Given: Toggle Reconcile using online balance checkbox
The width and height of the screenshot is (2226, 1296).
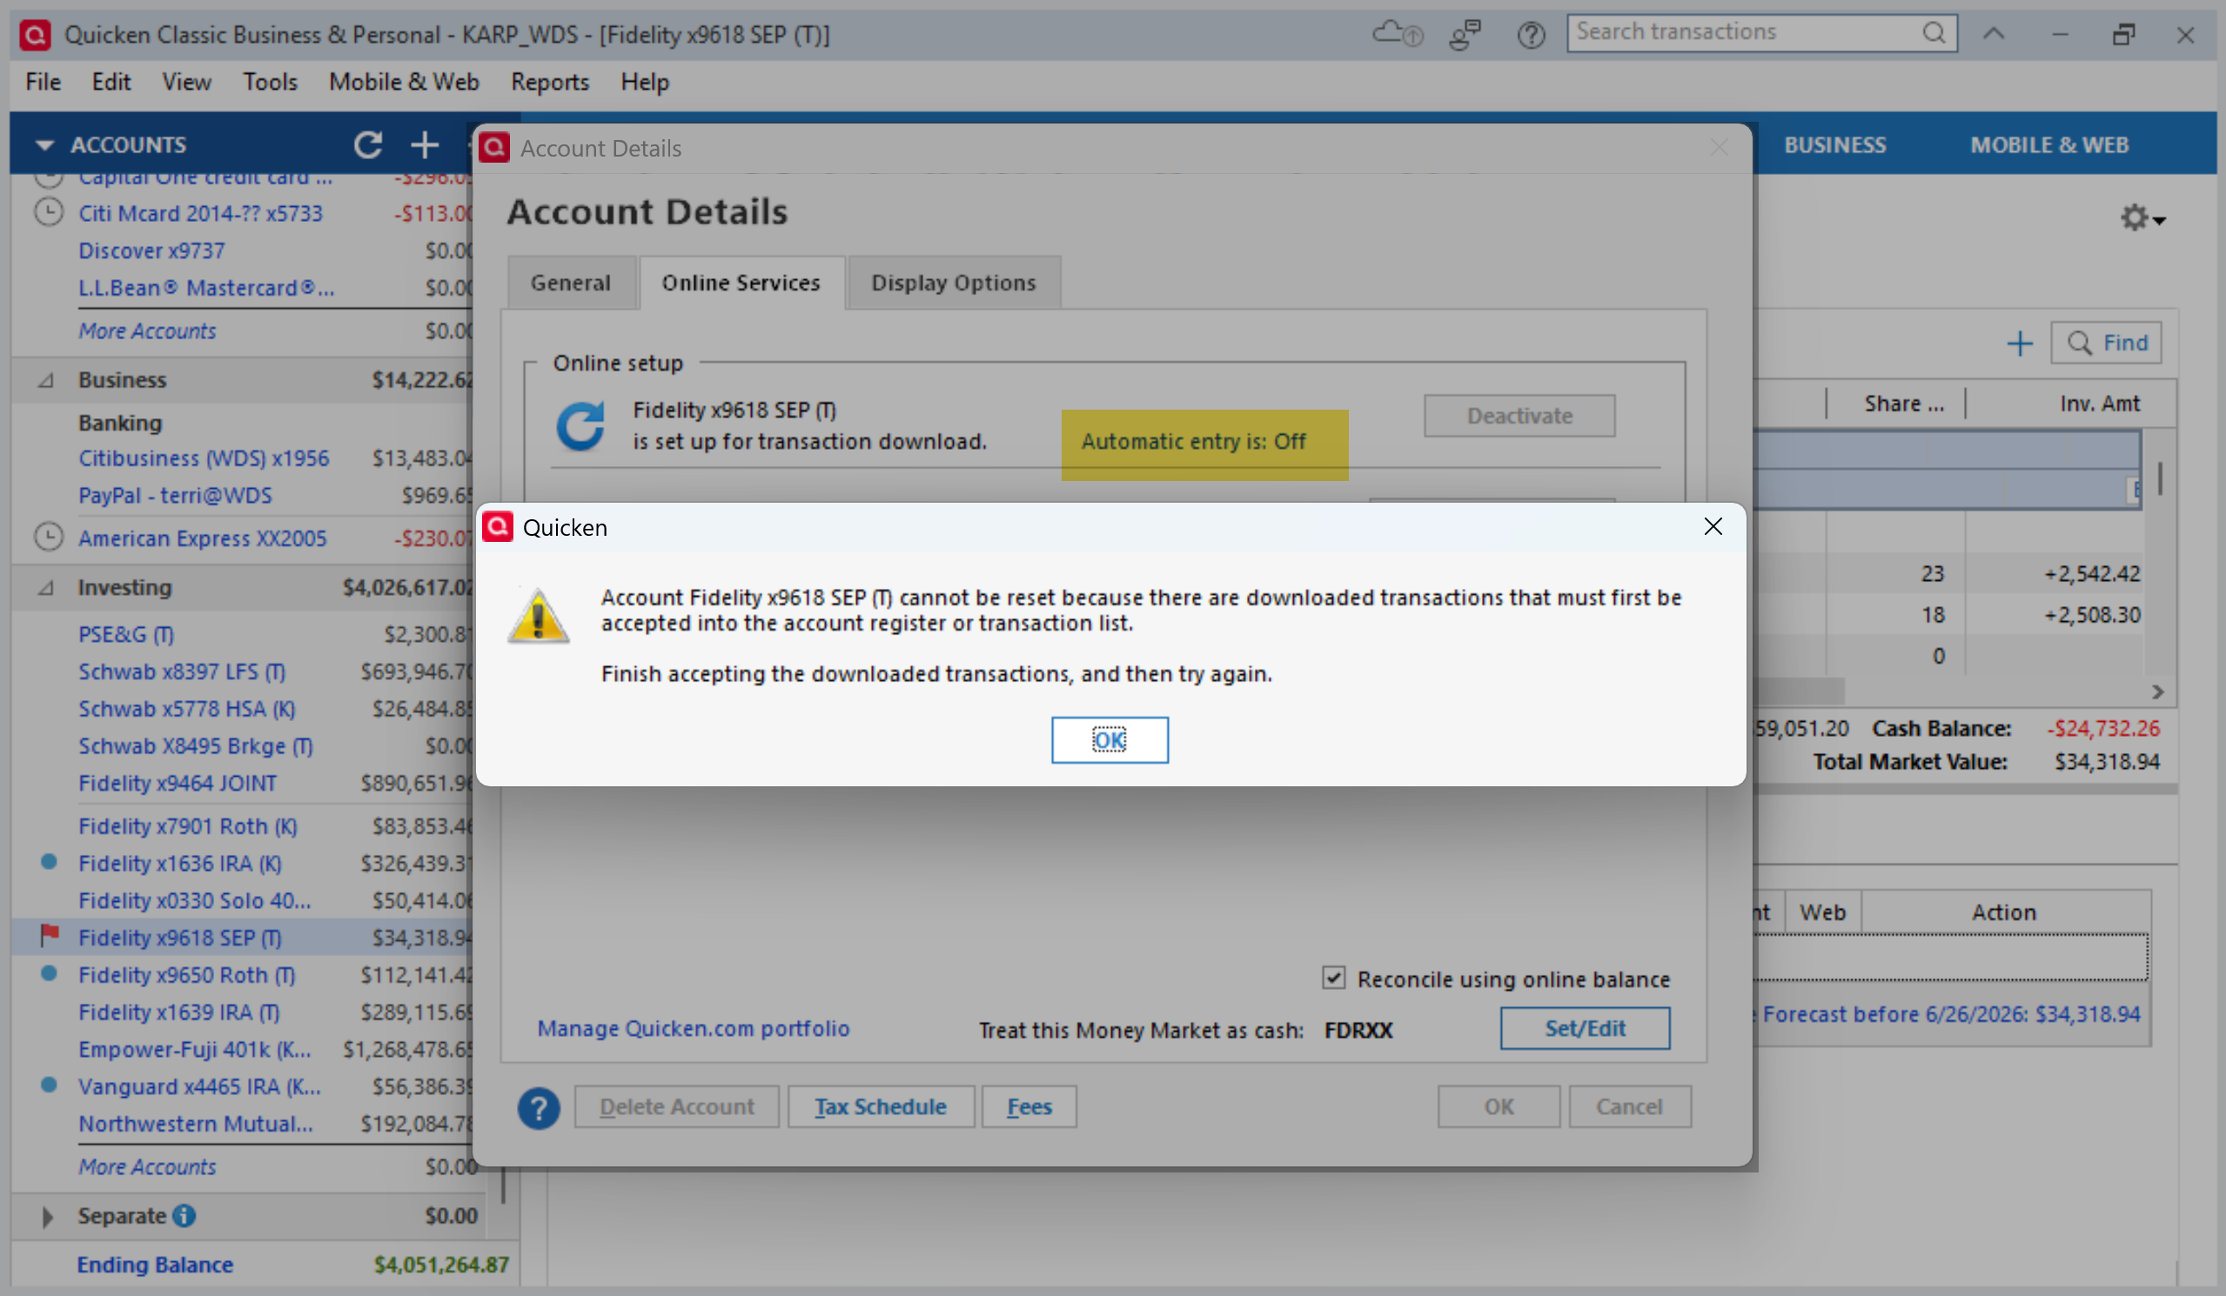Looking at the screenshot, I should (x=1333, y=979).
